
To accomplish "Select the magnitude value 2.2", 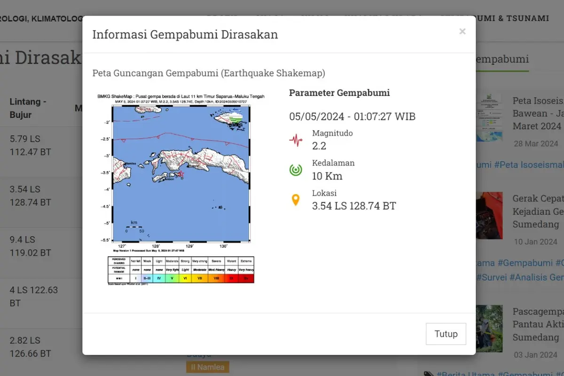I will 319,146.
